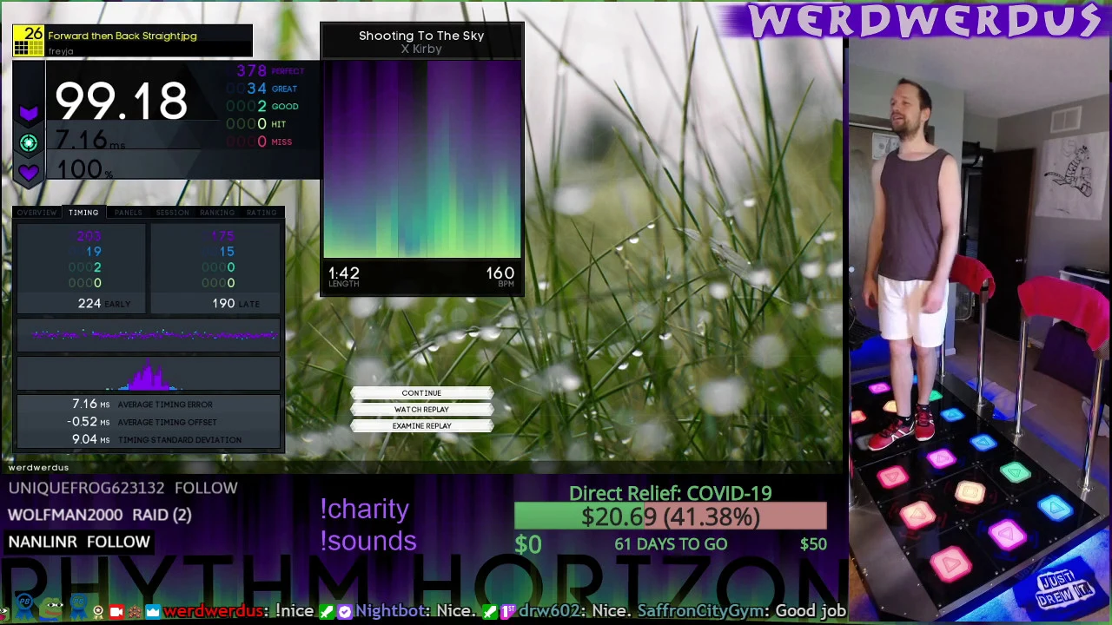Viewport: 1112px width, 625px height.
Task: Click the werdwerdus username in chat
Action: 213,611
